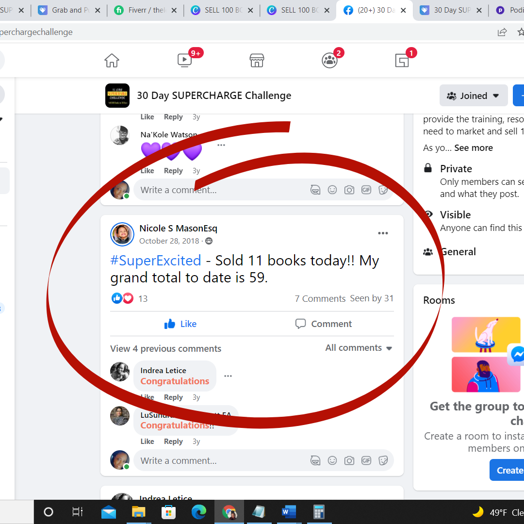Switch to the Fiverr browser tab
The height and width of the screenshot is (524, 524).
tap(146, 10)
